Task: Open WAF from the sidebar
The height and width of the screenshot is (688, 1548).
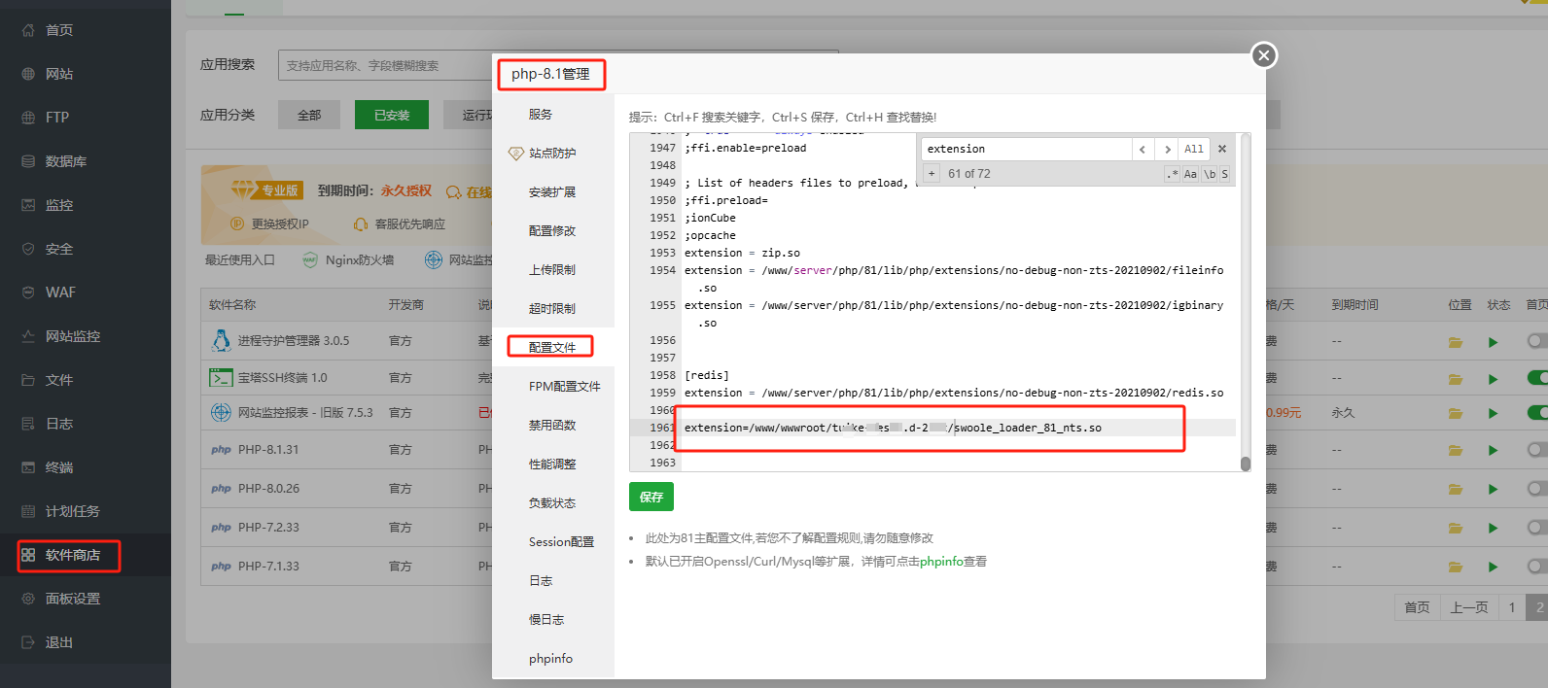Action: [59, 292]
